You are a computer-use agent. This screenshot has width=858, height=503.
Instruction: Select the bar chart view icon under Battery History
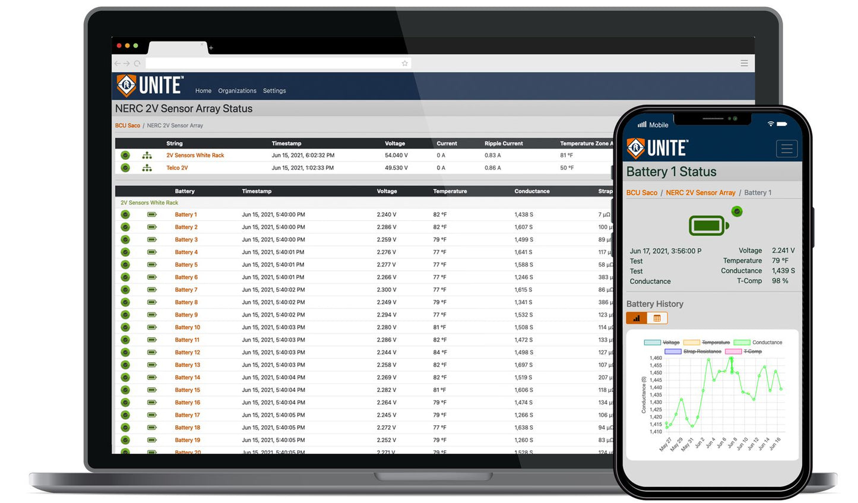636,318
